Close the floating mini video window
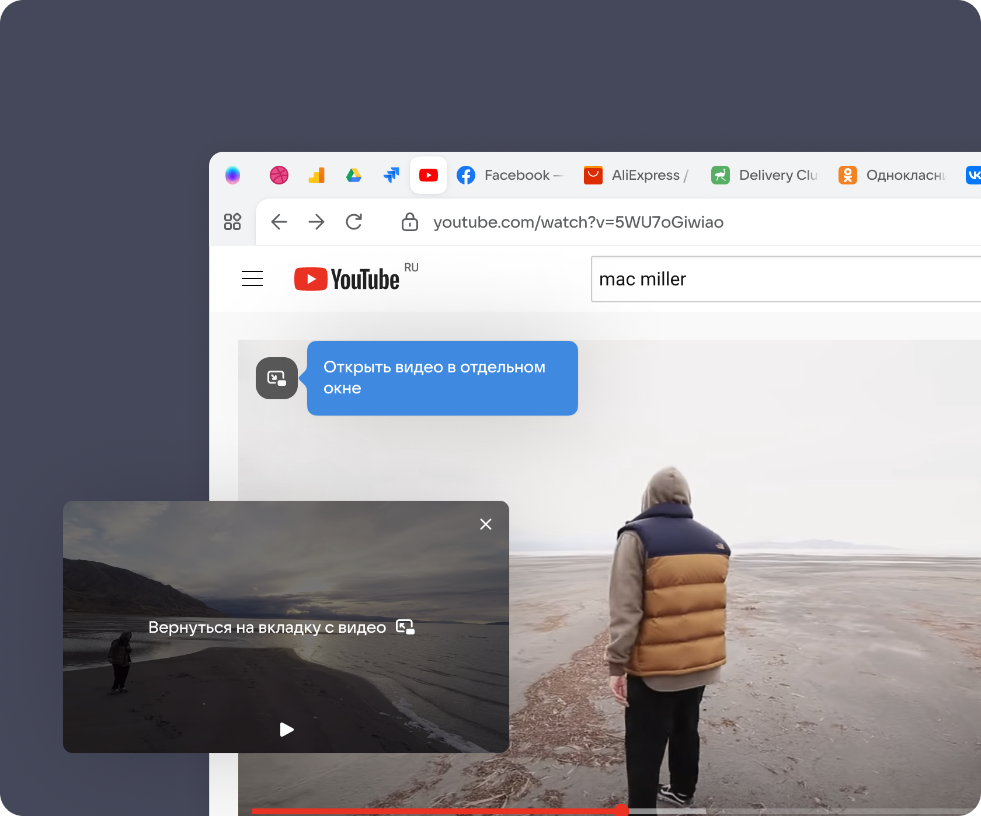This screenshot has width=981, height=816. [486, 524]
